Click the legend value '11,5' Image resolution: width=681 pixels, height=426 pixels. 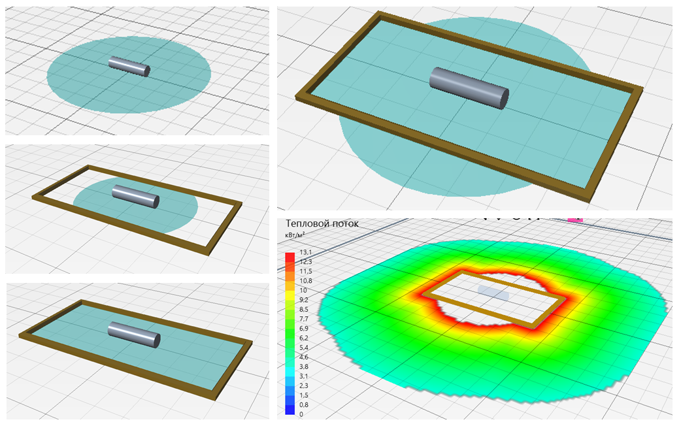[306, 271]
